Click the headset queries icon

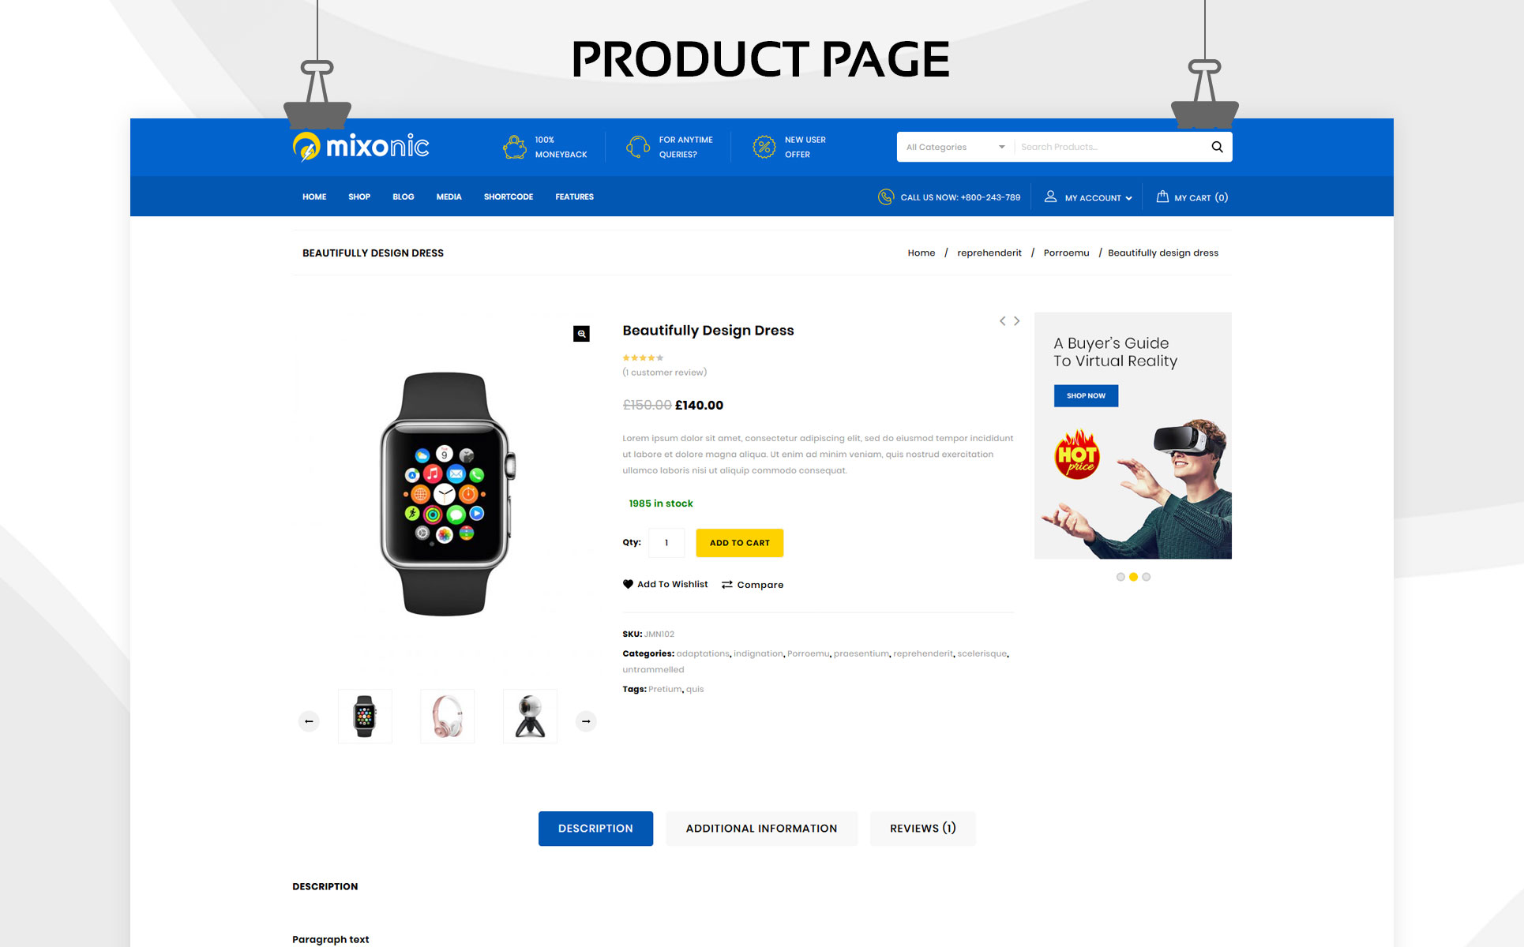pyautogui.click(x=638, y=147)
